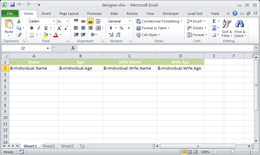Click the Redo arrow icon
260x155 pixels.
tap(29, 5)
